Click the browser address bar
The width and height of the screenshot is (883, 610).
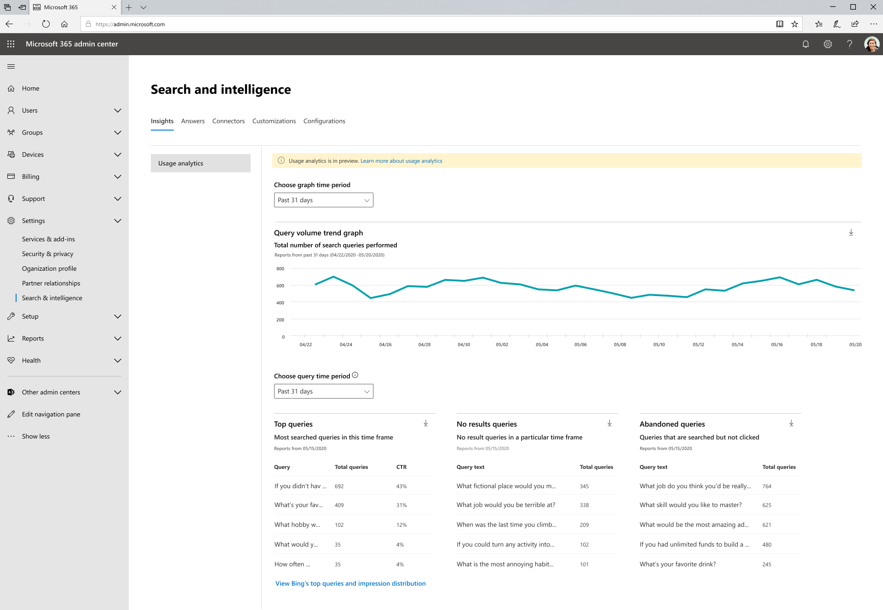(414, 24)
